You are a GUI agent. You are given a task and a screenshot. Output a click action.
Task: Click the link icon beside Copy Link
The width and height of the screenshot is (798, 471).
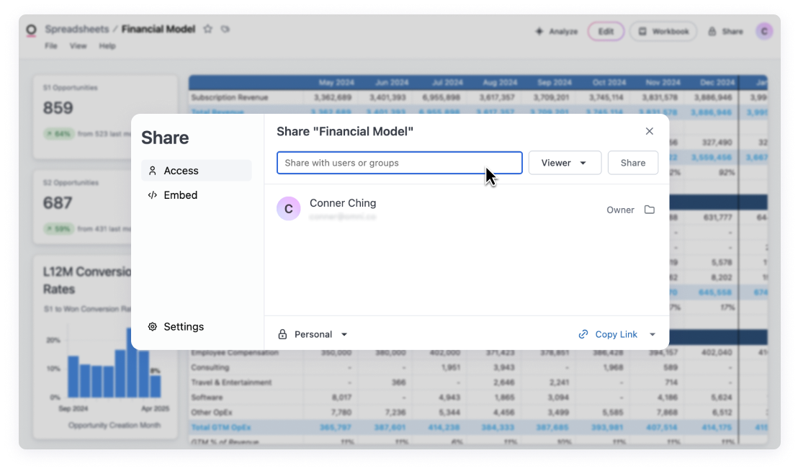(583, 334)
